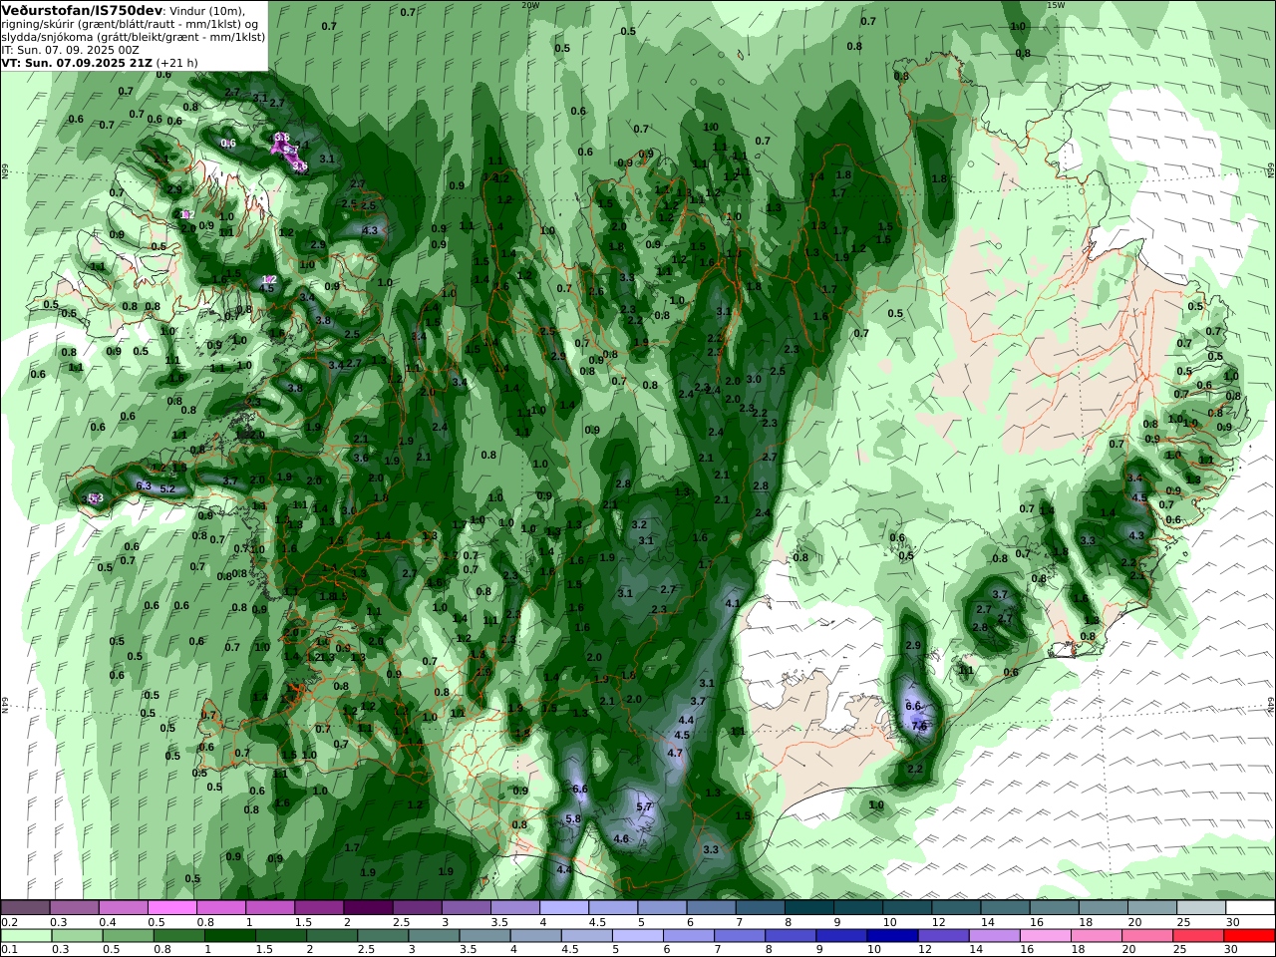
Task: Select the 0.5 bright pink swatch in top legend
Action: [171, 907]
